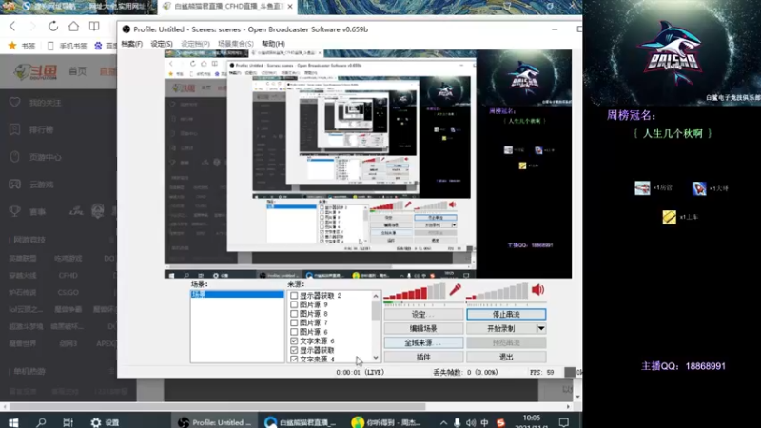Open the 设定(S) menu in OBS

pos(162,44)
